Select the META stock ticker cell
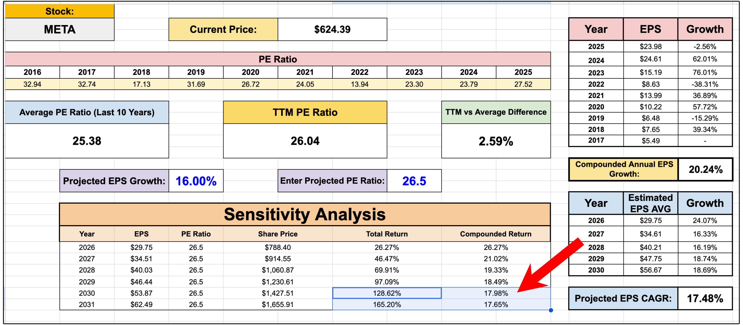This screenshot has width=743, height=325. (x=60, y=29)
